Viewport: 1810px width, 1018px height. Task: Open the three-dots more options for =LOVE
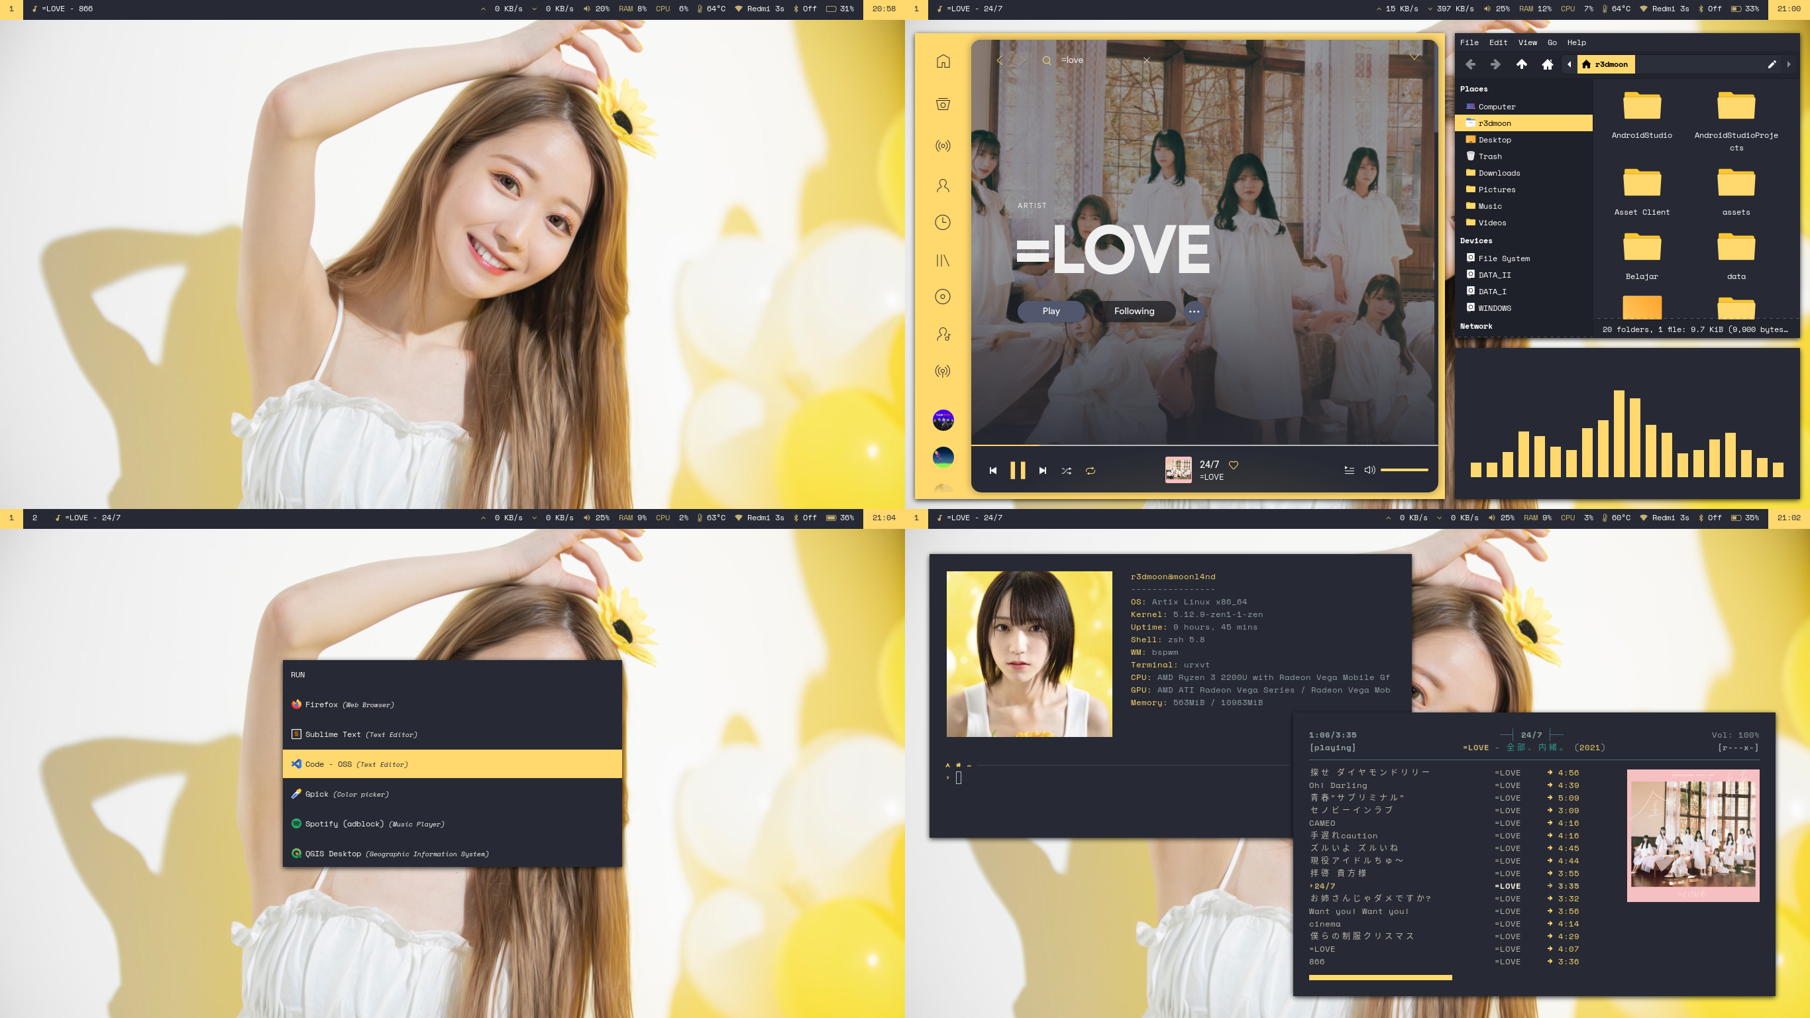pyautogui.click(x=1194, y=311)
